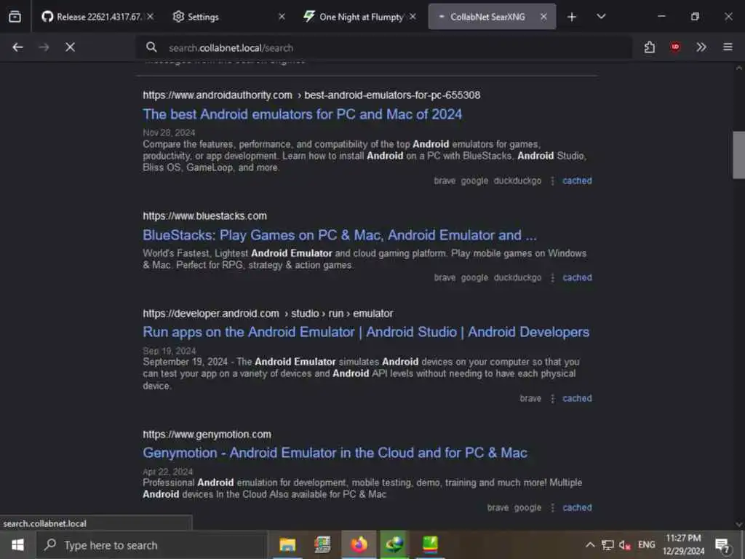Image resolution: width=745 pixels, height=559 pixels.
Task: Expand engine details dots for developer.android.com result
Action: (552, 398)
